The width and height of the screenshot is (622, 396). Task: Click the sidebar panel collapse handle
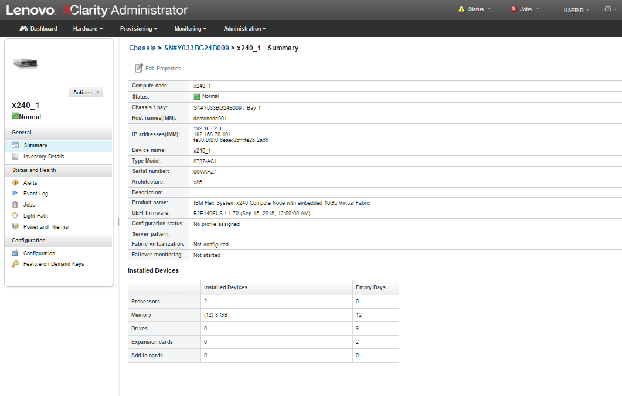coord(118,222)
